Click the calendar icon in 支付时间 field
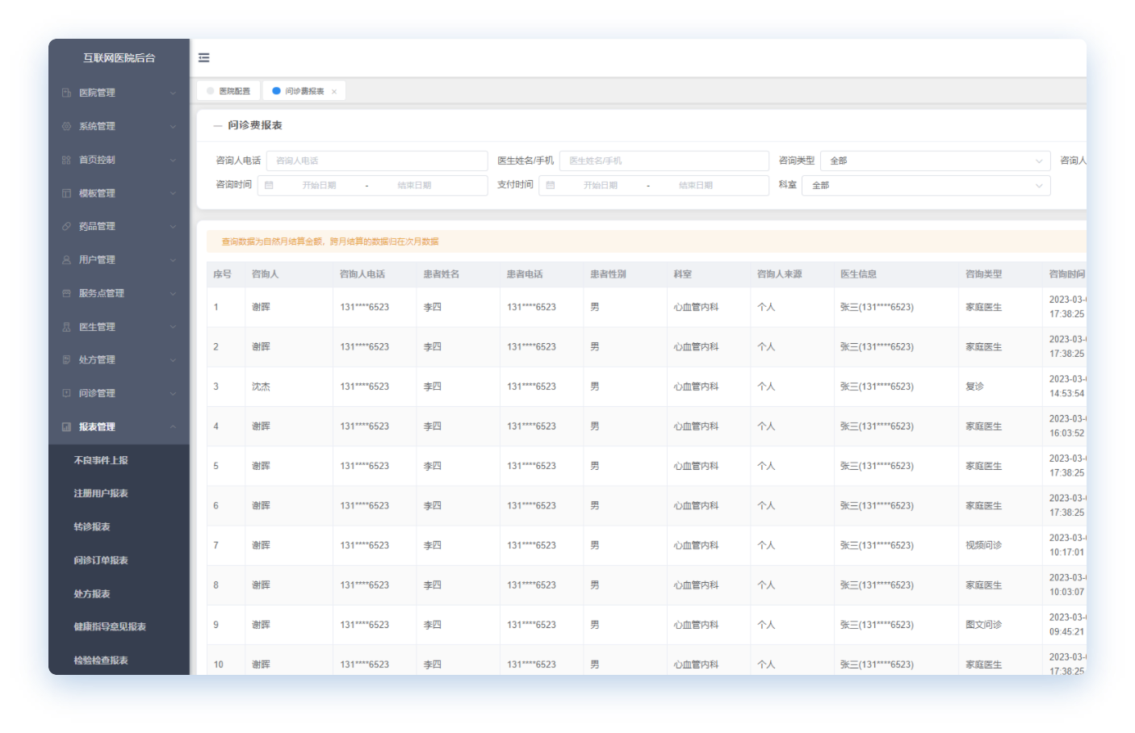The width and height of the screenshot is (1135, 733). tap(551, 186)
